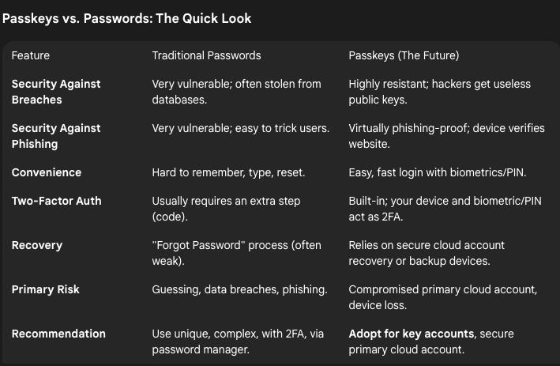Viewport: 560px width, 366px height.
Task: Click the 'Primary Risk' row label
Action: click(45, 289)
